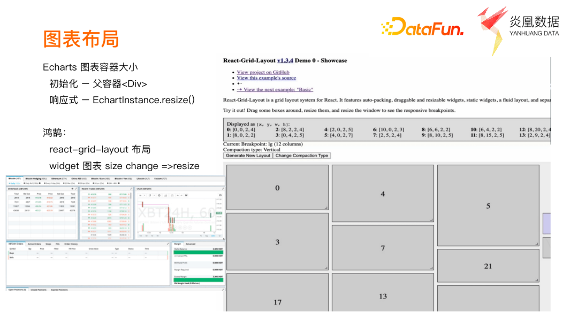
Task: Switch to the China A50 tab
Action: pyautogui.click(x=80, y=179)
